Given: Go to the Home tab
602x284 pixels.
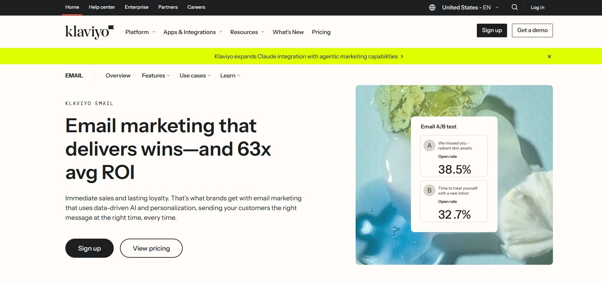Looking at the screenshot, I should tap(72, 7).
